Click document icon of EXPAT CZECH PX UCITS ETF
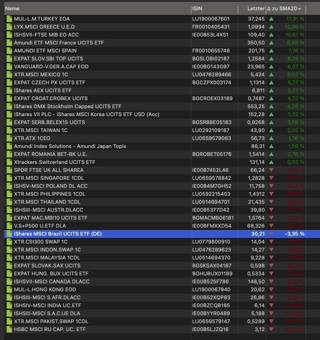Image resolution: width=320 pixels, height=340 pixels. pyautogui.click(x=9, y=82)
